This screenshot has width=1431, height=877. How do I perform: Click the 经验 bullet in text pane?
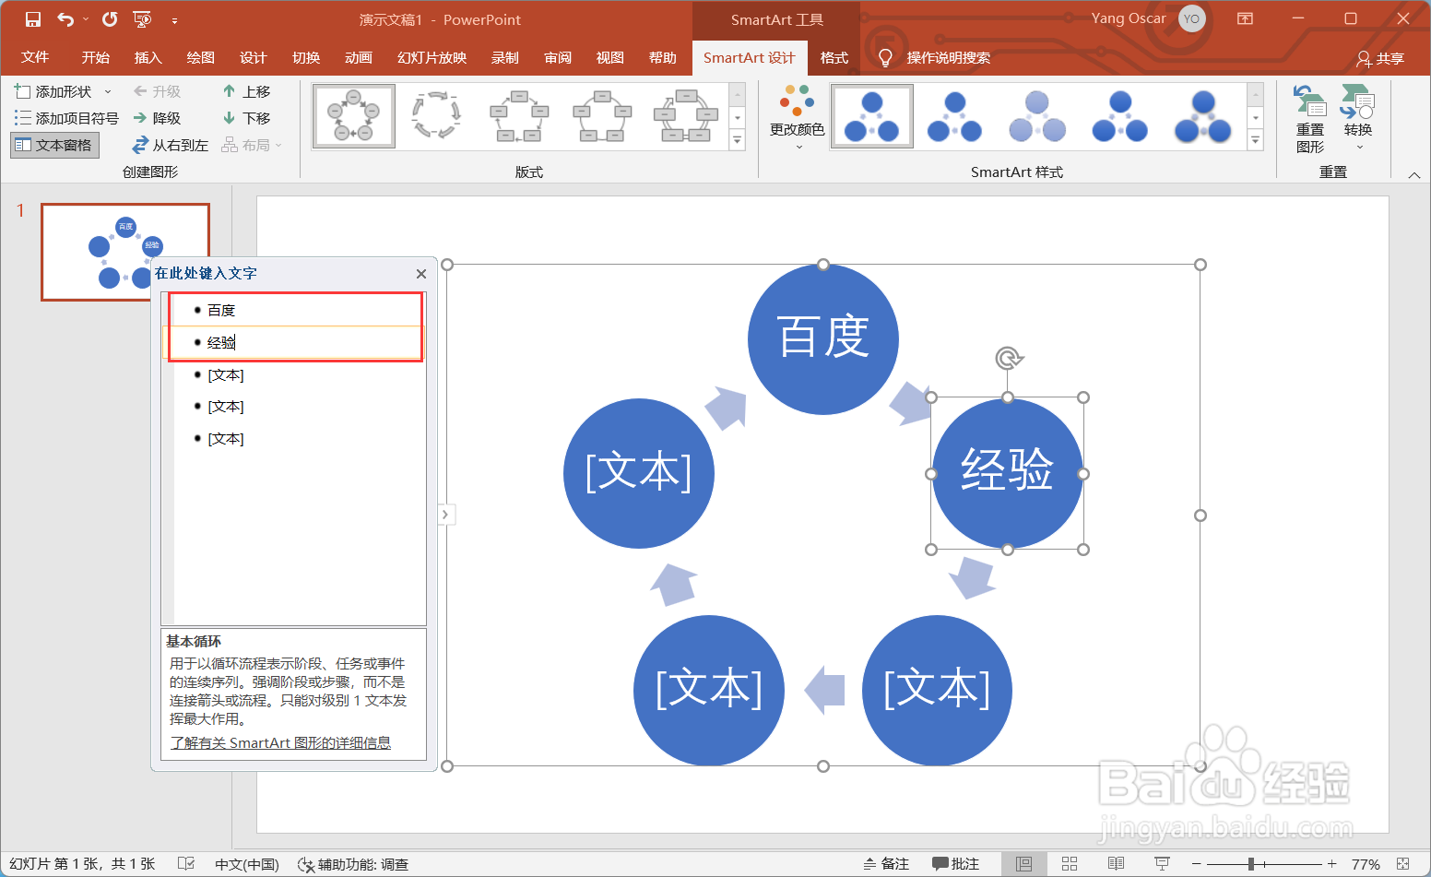click(221, 342)
